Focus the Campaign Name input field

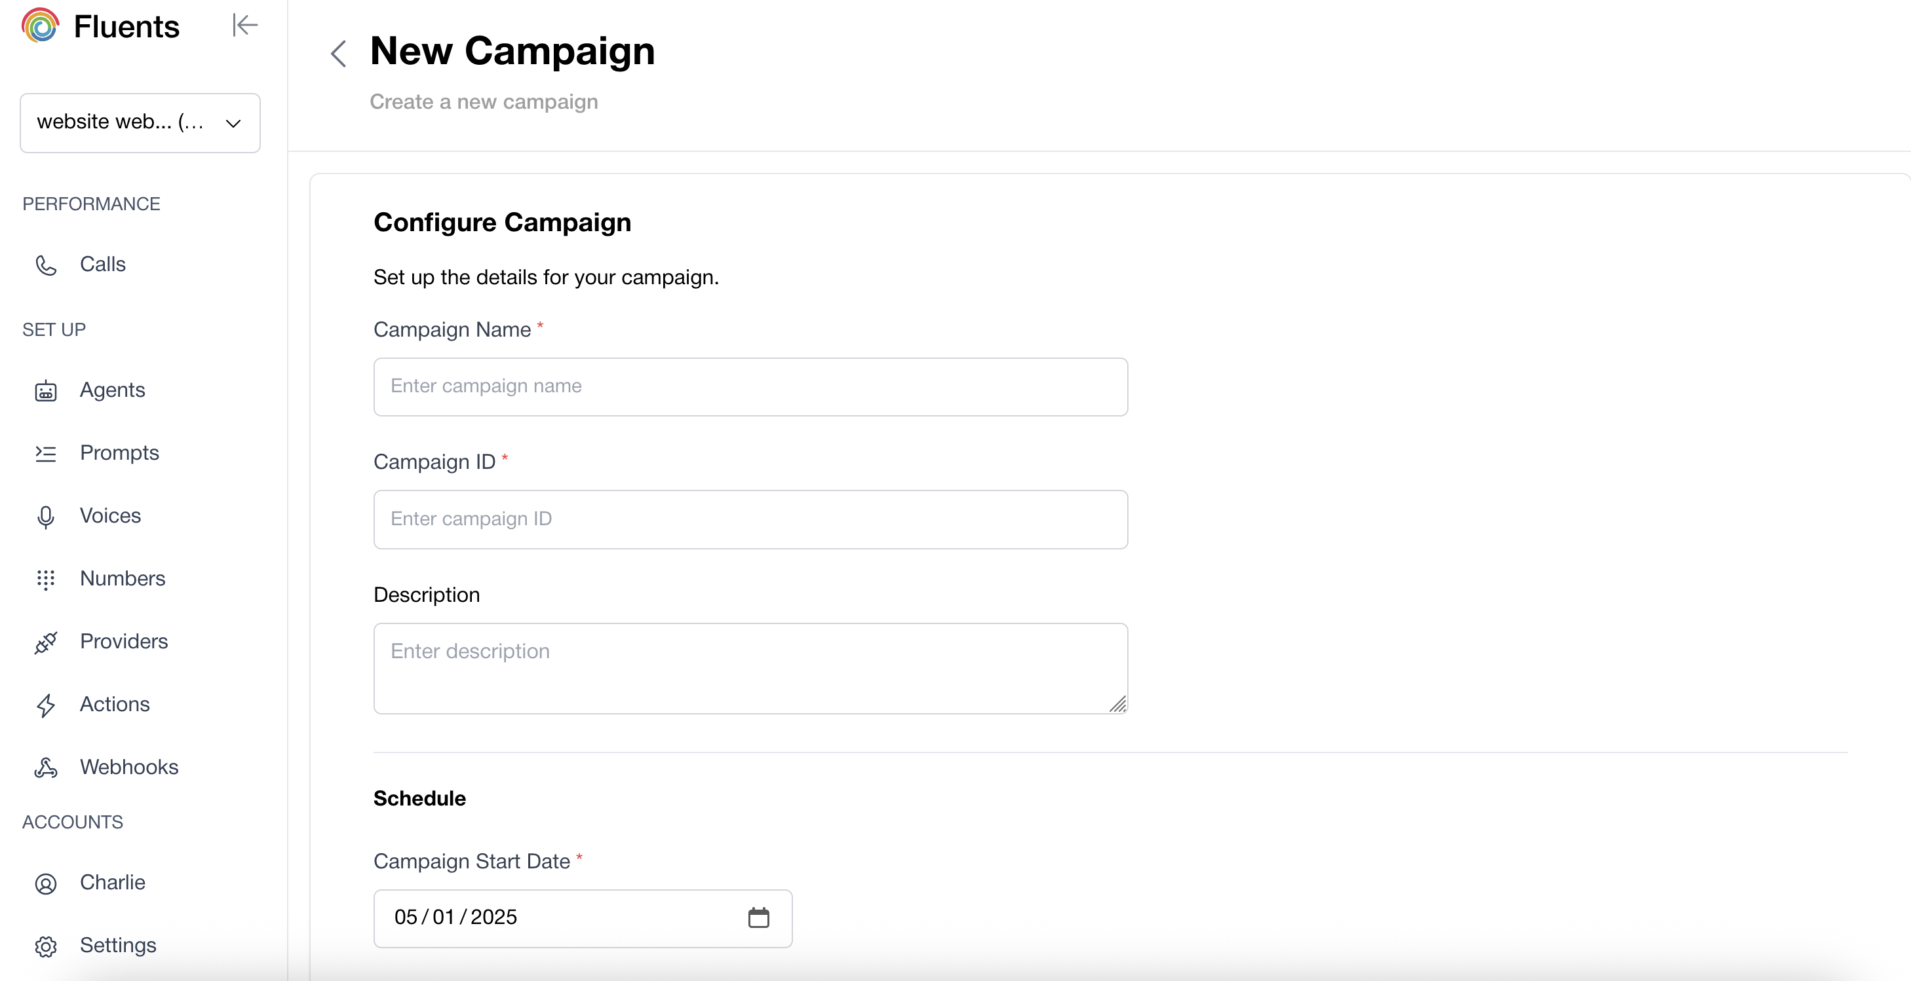750,387
